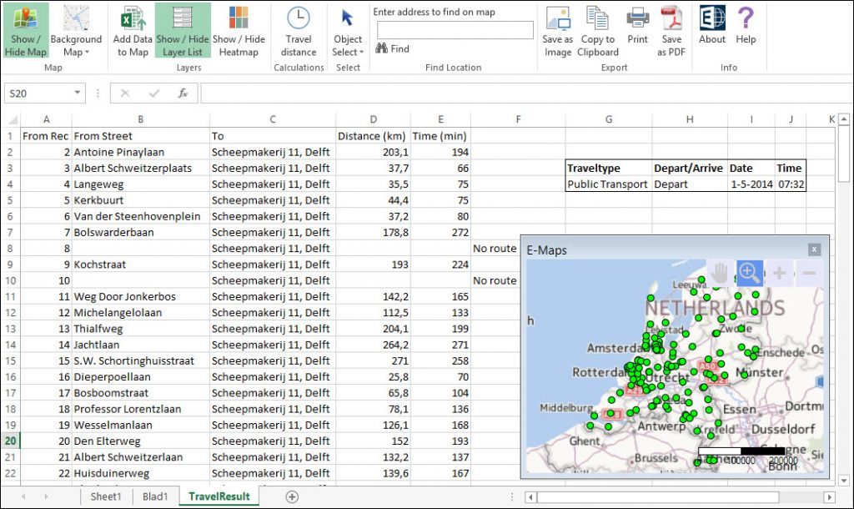Select cell S.W. Schortinghuisstraat
This screenshot has width=854, height=509.
[x=140, y=360]
